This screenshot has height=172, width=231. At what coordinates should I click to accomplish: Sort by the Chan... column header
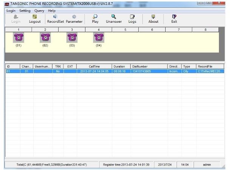[x=26, y=66]
